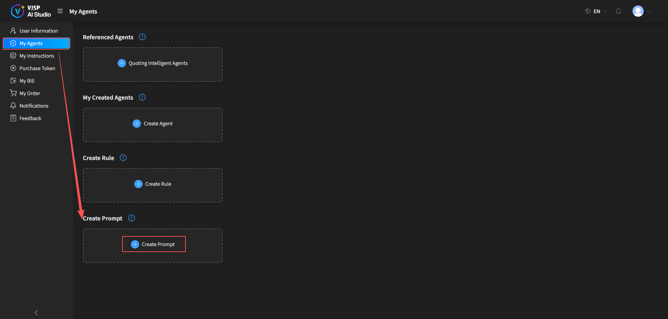Toggle the sidebar menu hamburger icon
This screenshot has height=319, width=668.
(x=60, y=11)
